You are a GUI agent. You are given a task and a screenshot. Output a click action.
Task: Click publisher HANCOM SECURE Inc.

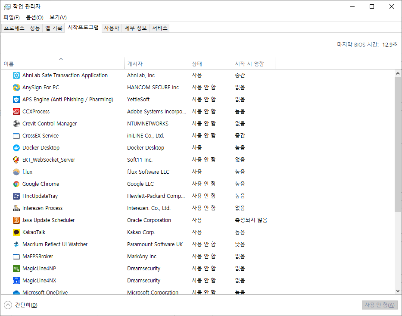[x=153, y=88]
